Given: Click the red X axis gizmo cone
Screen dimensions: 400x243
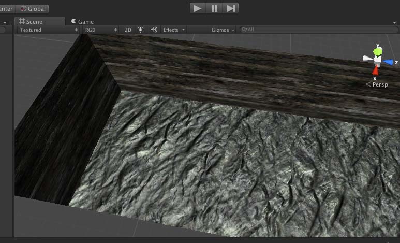Looking at the screenshot, I should tap(375, 70).
